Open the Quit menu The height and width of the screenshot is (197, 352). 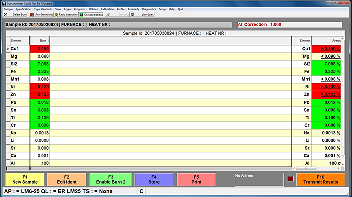point(180,9)
